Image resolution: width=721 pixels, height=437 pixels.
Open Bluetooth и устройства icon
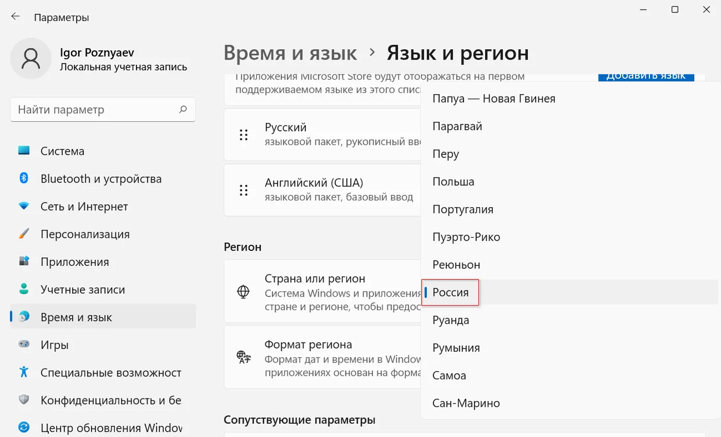[x=24, y=178]
